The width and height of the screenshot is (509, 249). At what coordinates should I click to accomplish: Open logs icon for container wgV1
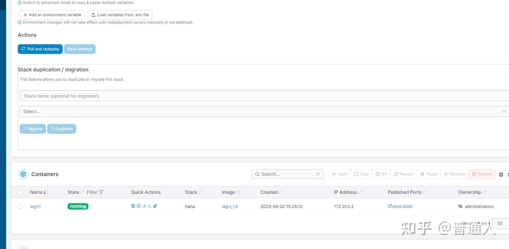133,206
